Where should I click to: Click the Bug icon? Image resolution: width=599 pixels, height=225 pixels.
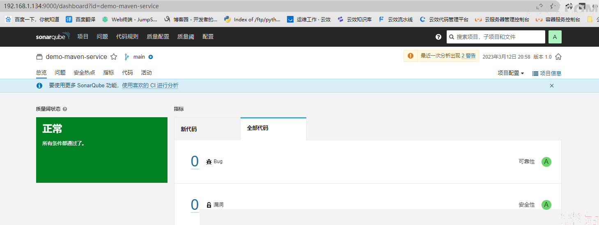tap(209, 161)
